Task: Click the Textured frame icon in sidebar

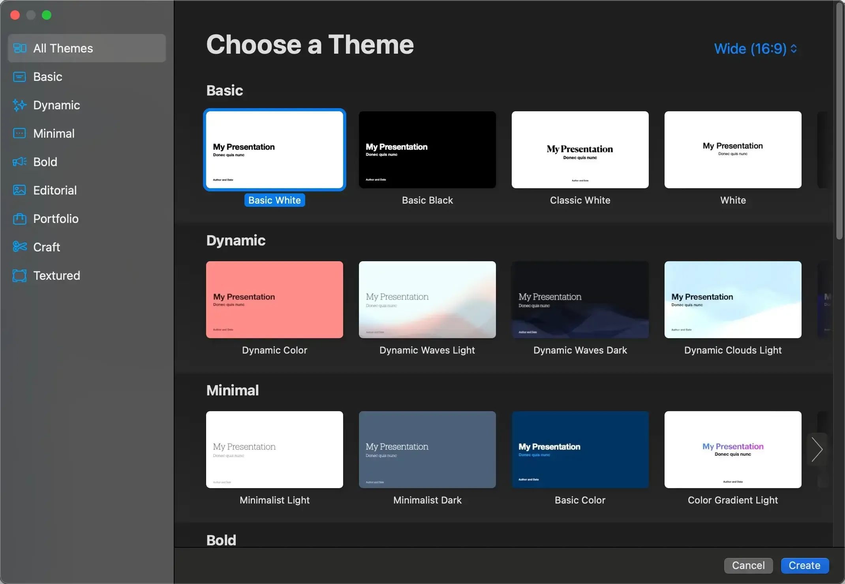Action: coord(20,275)
